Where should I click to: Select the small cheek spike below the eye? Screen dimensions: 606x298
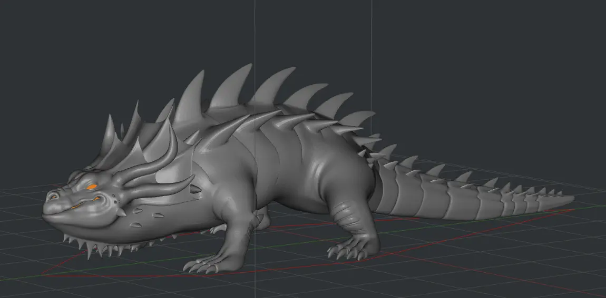[x=121, y=212]
